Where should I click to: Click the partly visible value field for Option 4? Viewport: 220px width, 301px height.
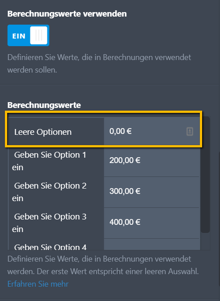click(x=152, y=245)
